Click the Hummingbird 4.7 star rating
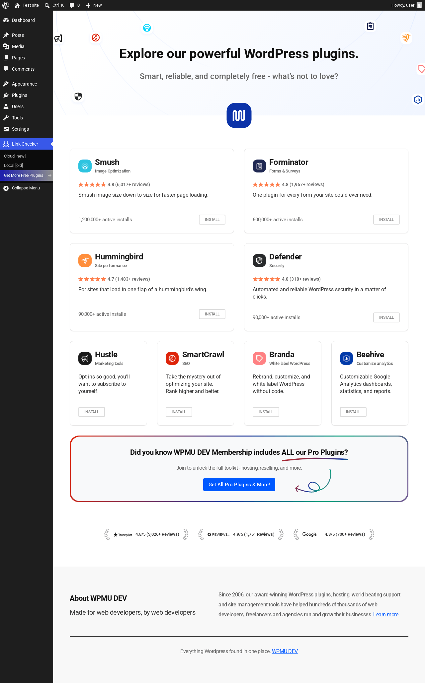 tap(114, 279)
